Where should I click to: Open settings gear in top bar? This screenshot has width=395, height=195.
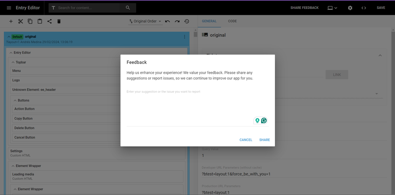(350, 8)
